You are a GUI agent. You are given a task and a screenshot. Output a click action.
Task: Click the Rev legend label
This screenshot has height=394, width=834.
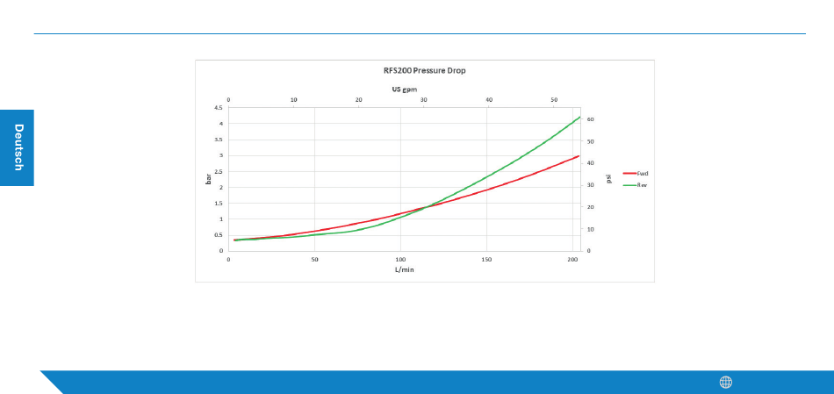[x=642, y=185]
